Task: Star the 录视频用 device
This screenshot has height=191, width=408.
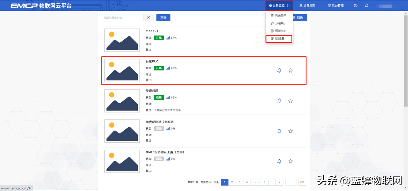Action: click(290, 101)
